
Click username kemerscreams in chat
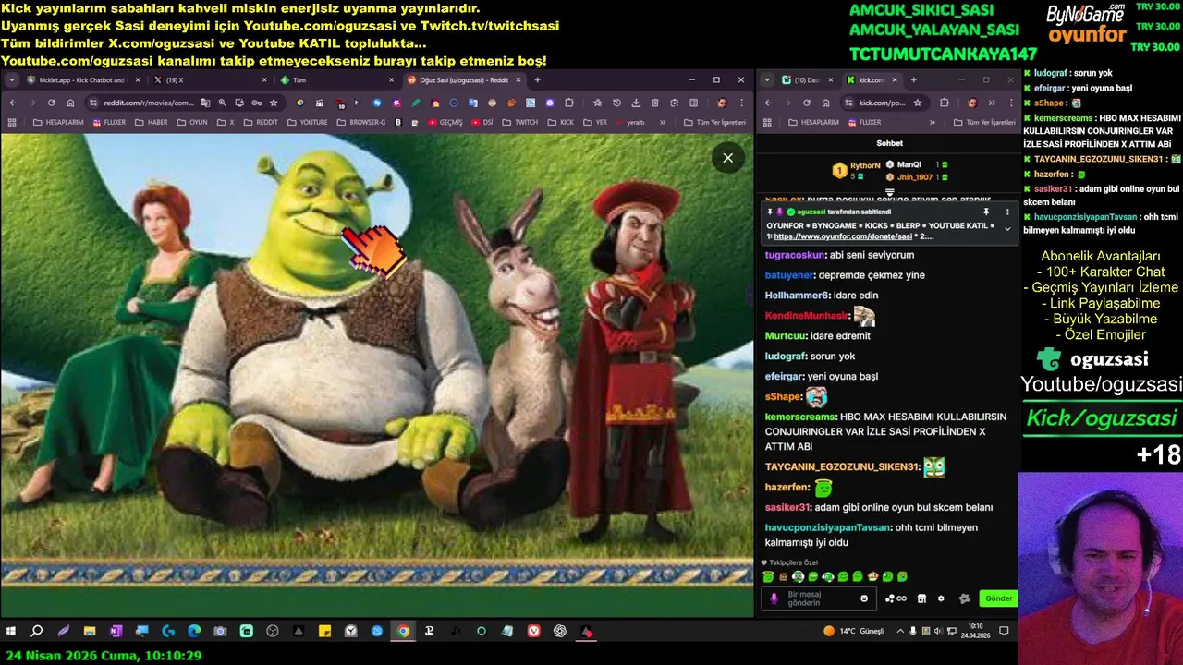pos(800,417)
